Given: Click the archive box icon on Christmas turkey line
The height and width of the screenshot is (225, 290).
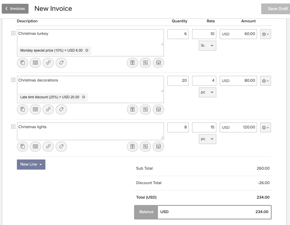Looking at the screenshot, I should 158,63.
